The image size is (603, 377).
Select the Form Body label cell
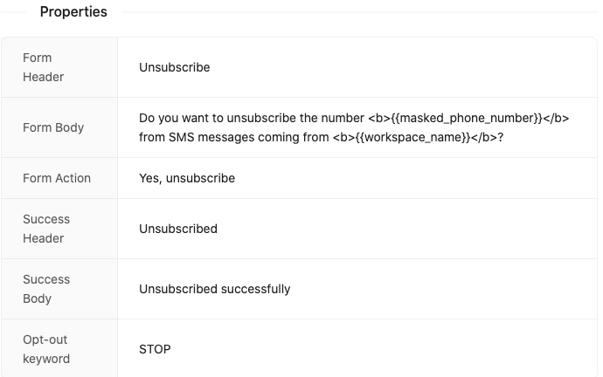[x=59, y=127]
